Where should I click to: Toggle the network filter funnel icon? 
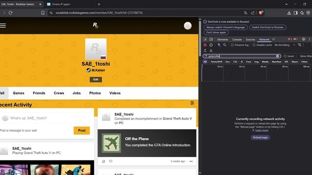click(219, 45)
